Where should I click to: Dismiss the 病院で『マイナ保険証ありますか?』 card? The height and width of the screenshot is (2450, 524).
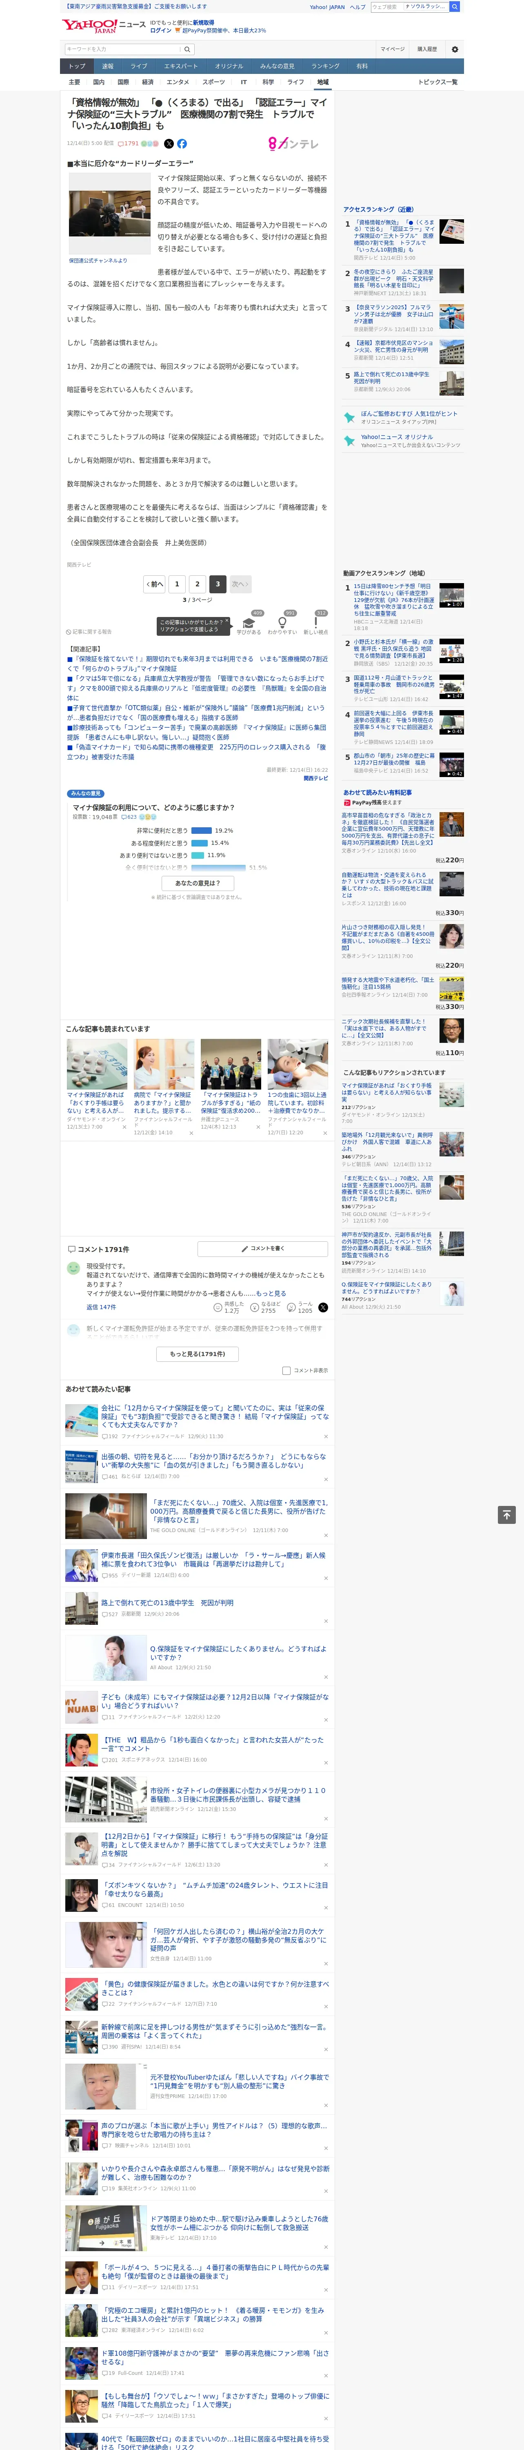pyautogui.click(x=191, y=1133)
